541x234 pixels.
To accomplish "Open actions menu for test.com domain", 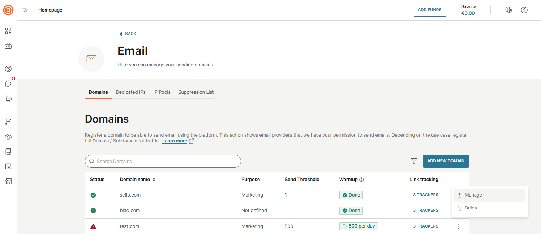I will click(x=458, y=226).
